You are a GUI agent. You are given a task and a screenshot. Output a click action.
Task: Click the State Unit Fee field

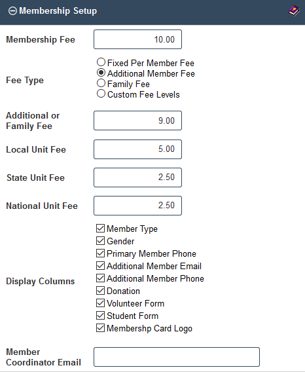(x=138, y=177)
